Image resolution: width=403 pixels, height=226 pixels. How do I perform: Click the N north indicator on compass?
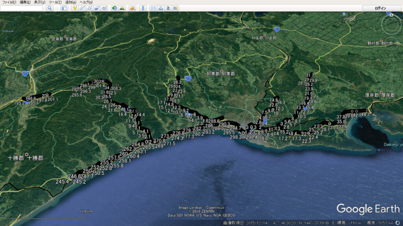(x=391, y=15)
